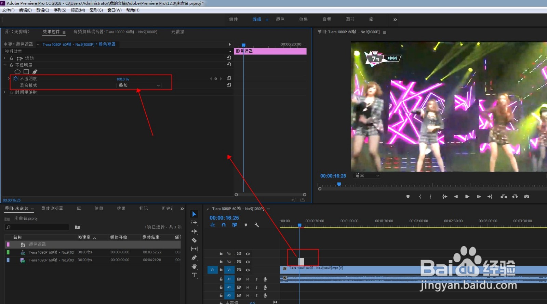Switch to Audio Clip Mixer tab
Image resolution: width=547 pixels, height=304 pixels.
click(115, 32)
